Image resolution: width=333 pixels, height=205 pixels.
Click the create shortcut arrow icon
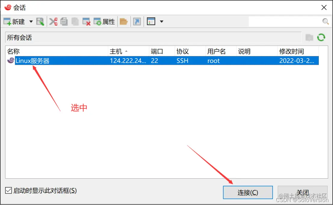[x=137, y=21]
